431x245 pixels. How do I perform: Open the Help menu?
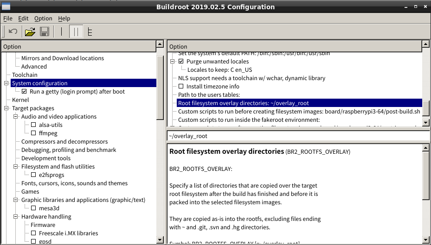point(64,19)
